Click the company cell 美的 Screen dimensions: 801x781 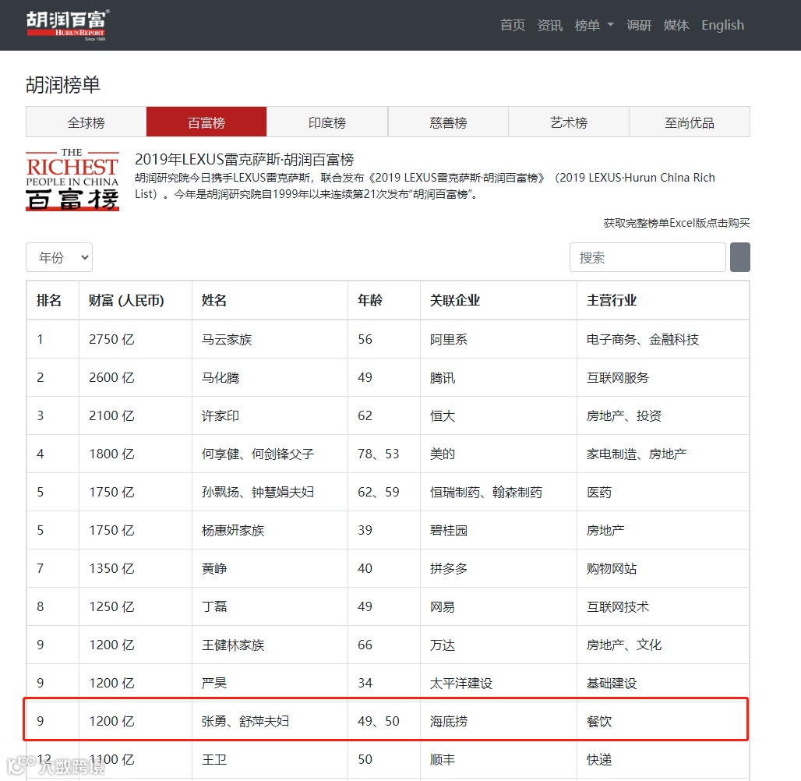click(443, 454)
